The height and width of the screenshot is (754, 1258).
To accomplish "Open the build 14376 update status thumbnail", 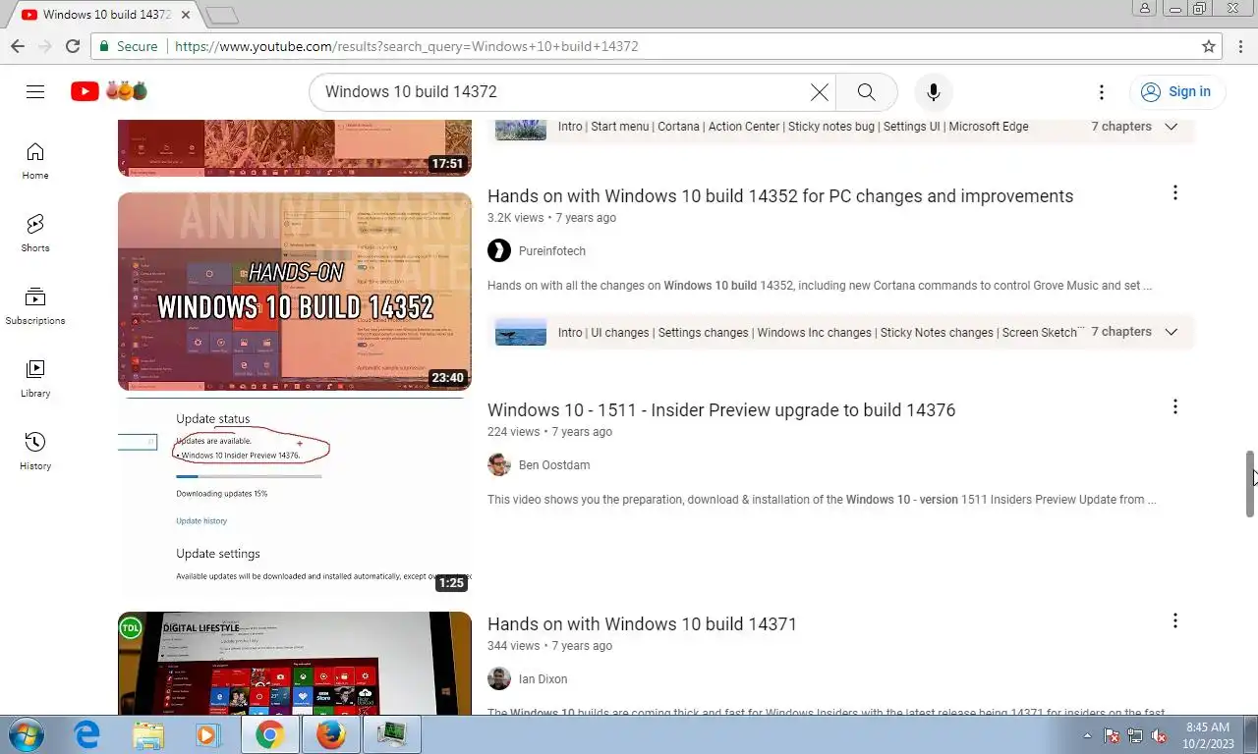I will tap(295, 496).
